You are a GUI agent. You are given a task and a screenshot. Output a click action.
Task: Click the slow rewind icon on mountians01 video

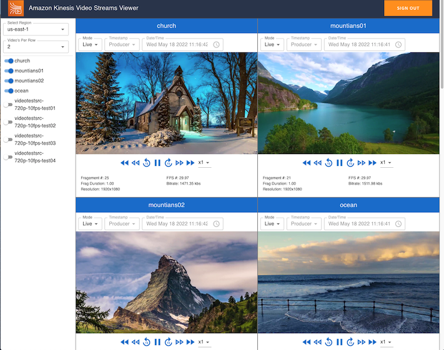318,163
